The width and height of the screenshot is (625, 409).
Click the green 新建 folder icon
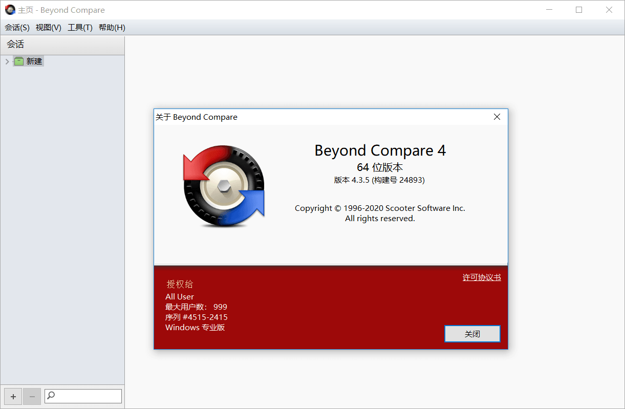pyautogui.click(x=19, y=61)
